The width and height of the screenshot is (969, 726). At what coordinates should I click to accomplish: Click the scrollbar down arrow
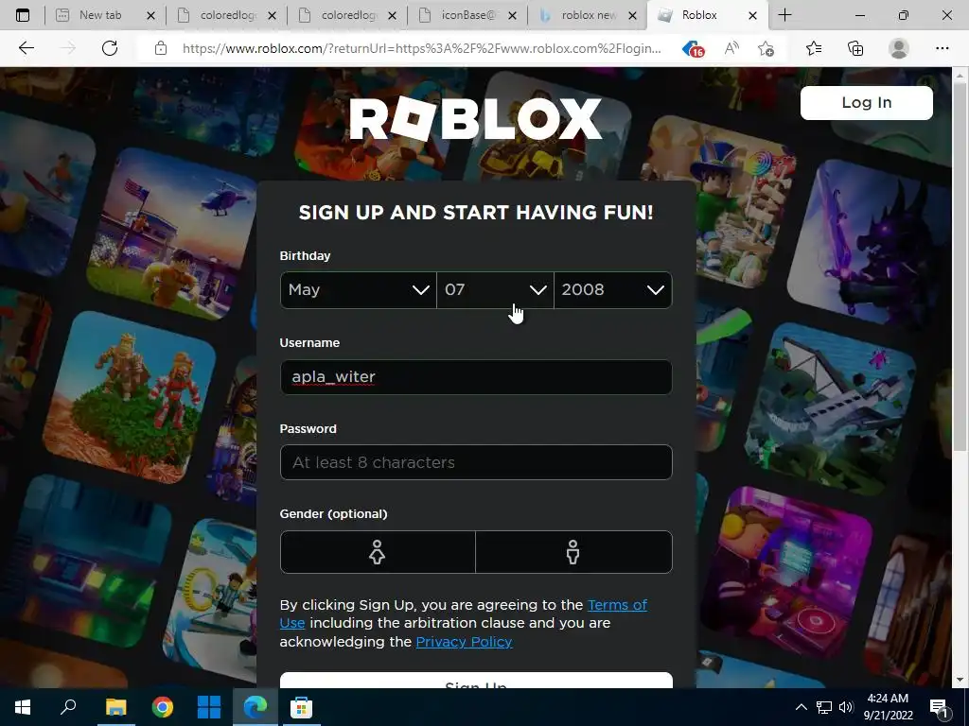click(x=960, y=680)
